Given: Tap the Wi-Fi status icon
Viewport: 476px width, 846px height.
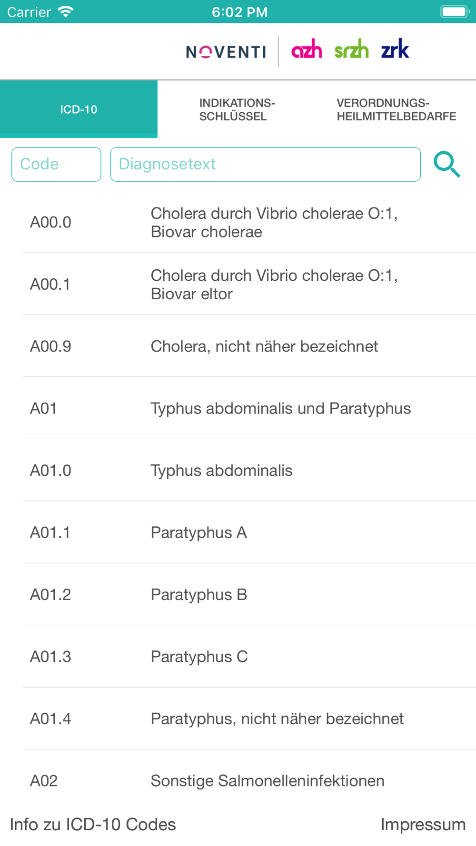Looking at the screenshot, I should tap(65, 11).
